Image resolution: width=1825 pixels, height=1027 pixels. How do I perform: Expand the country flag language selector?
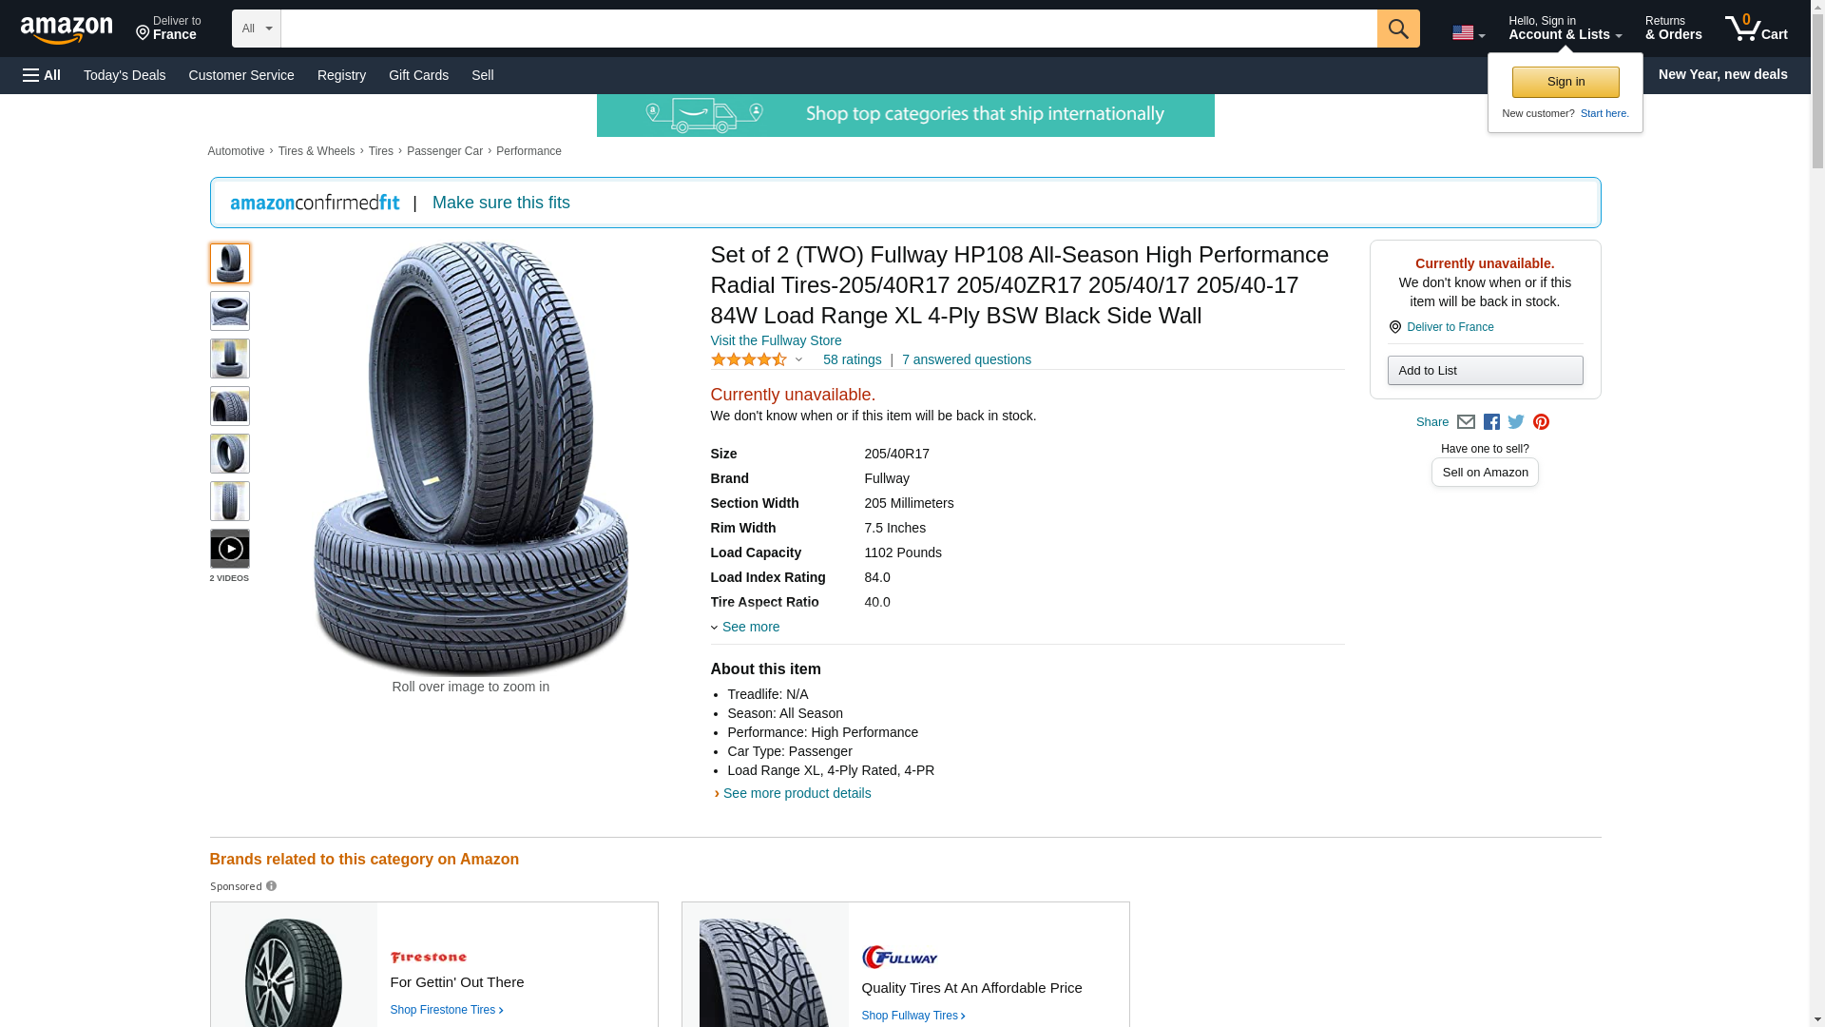click(1468, 33)
